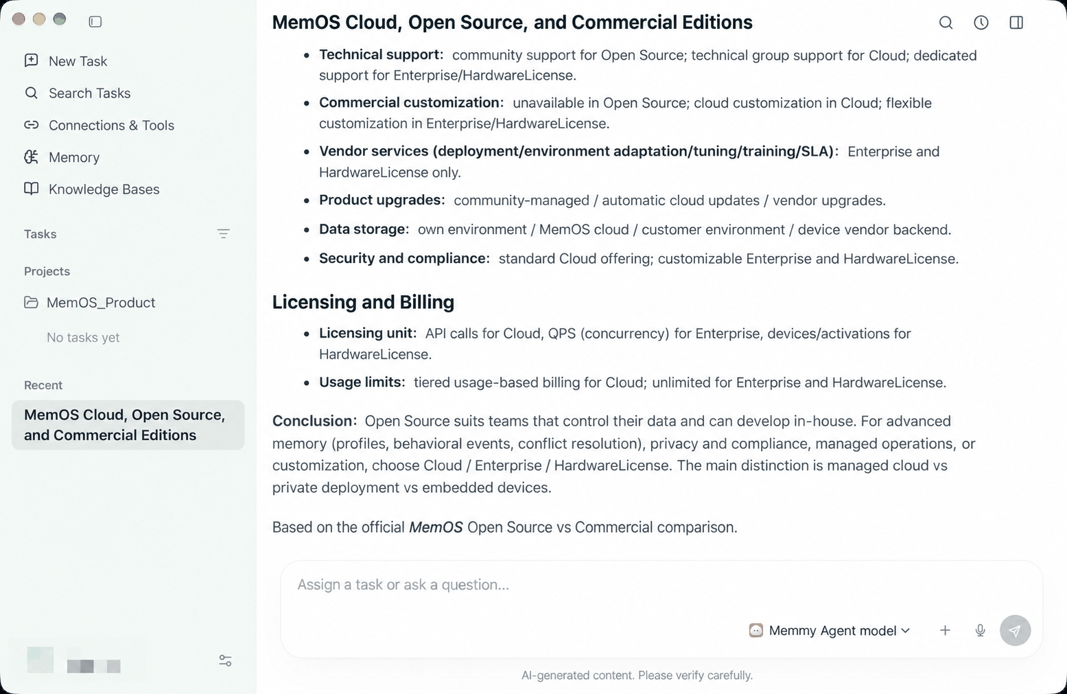Click the tasks filter icon
The width and height of the screenshot is (1067, 694).
pos(223,234)
